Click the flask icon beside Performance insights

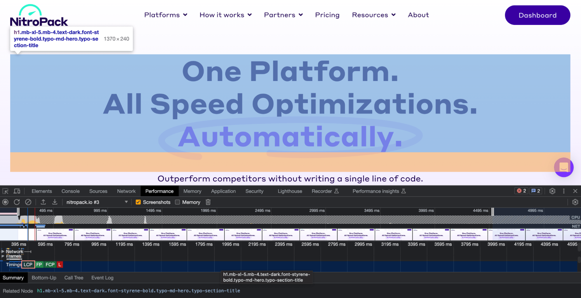(403, 191)
